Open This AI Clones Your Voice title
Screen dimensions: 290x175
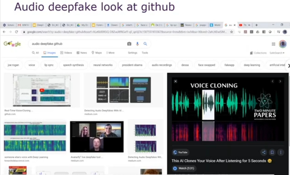click(x=222, y=161)
